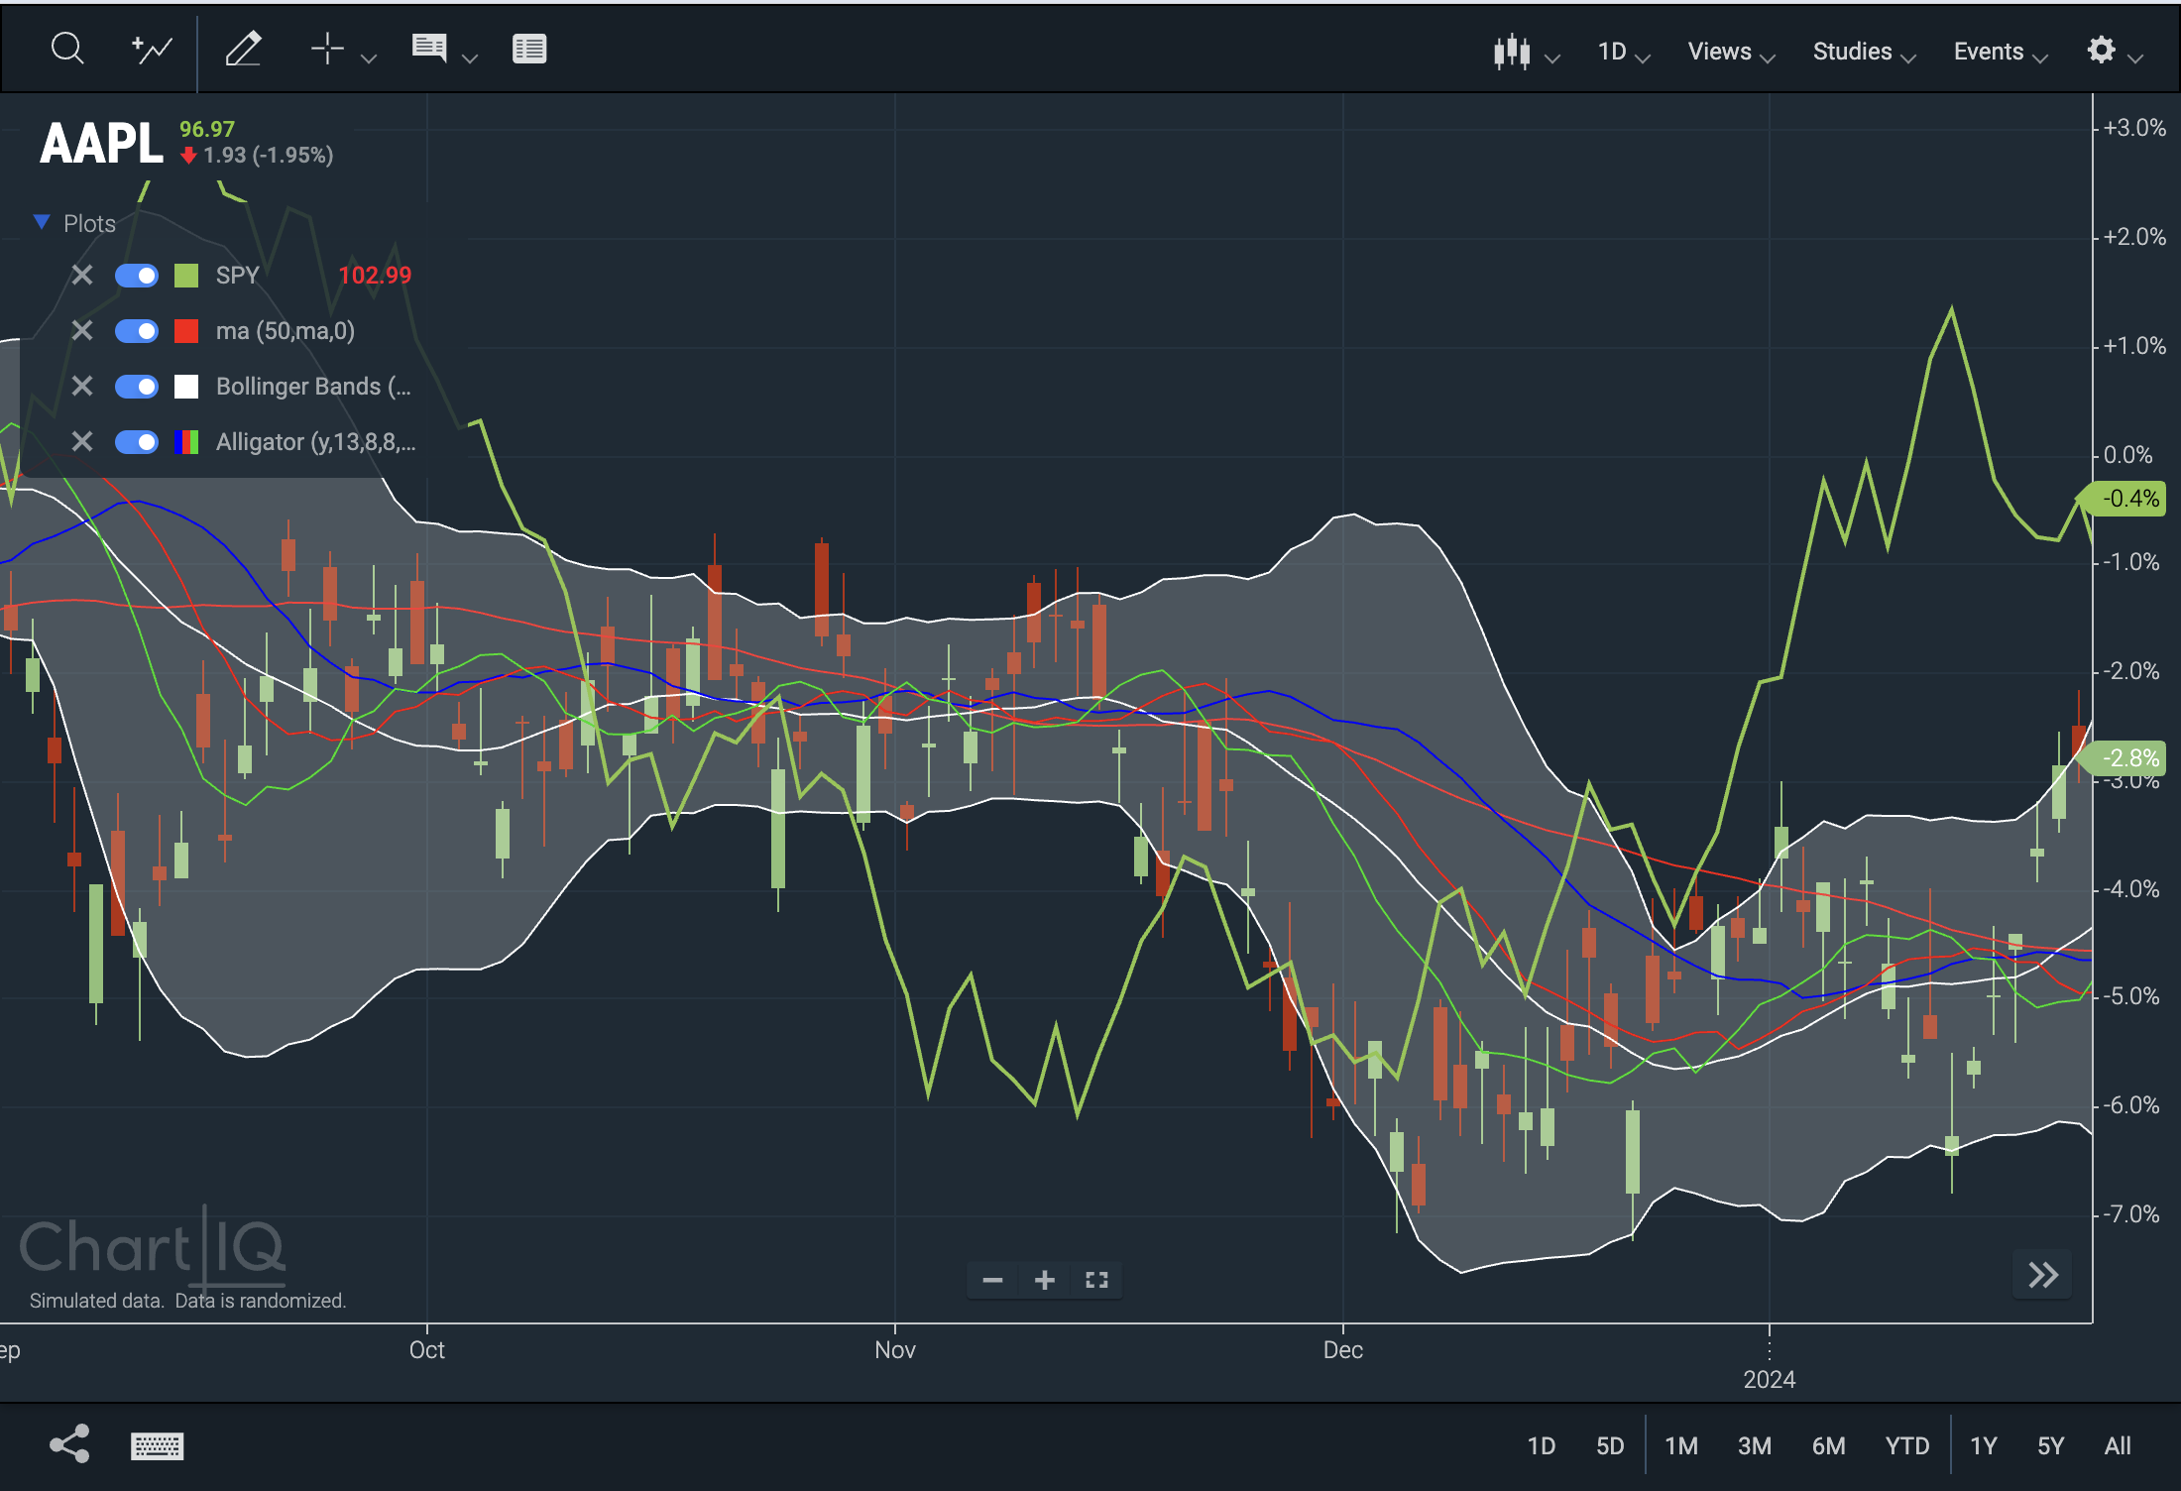The height and width of the screenshot is (1491, 2181).
Task: Expand the info tooltip options chevron
Action: point(471,58)
